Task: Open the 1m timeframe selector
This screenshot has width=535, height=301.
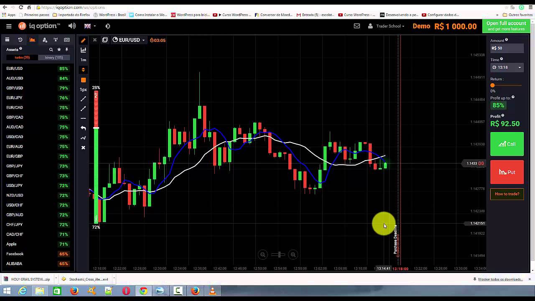Action: click(x=83, y=60)
